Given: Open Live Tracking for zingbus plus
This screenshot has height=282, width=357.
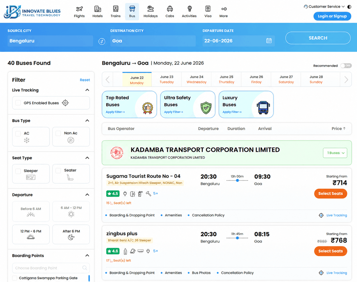Looking at the screenshot, I should pos(333,273).
